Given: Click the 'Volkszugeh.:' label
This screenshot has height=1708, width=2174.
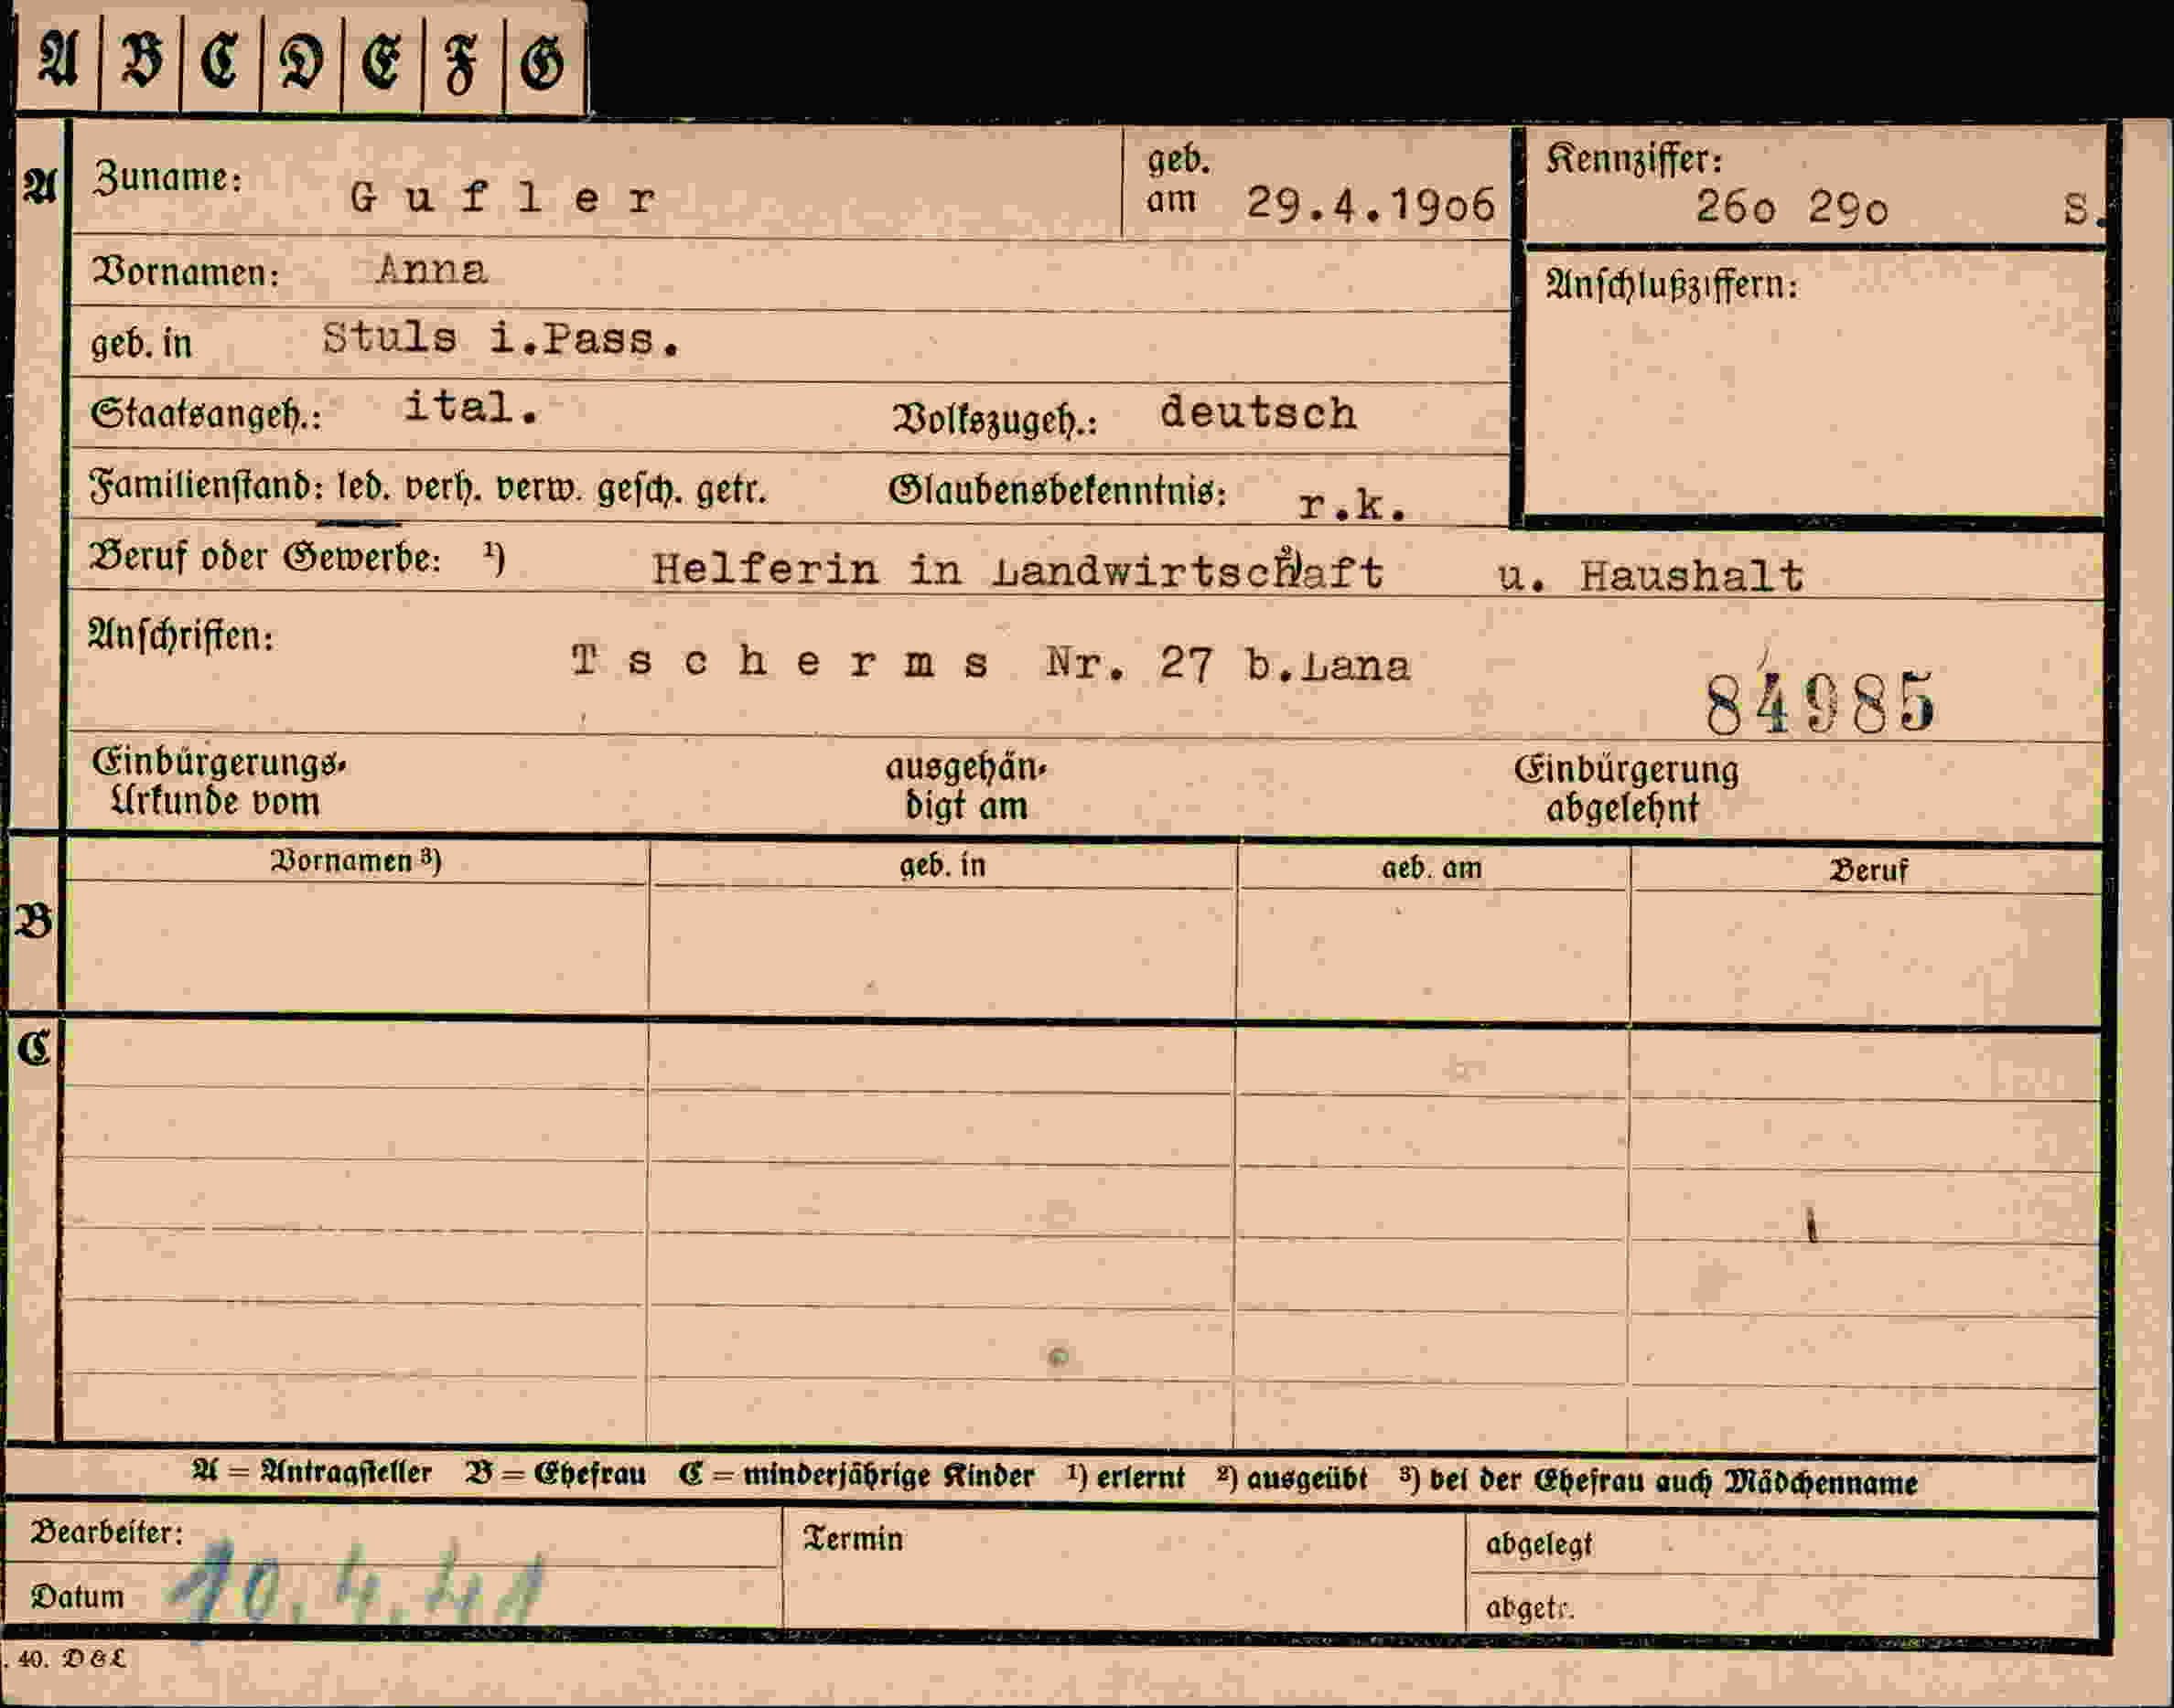Looking at the screenshot, I should [x=995, y=420].
